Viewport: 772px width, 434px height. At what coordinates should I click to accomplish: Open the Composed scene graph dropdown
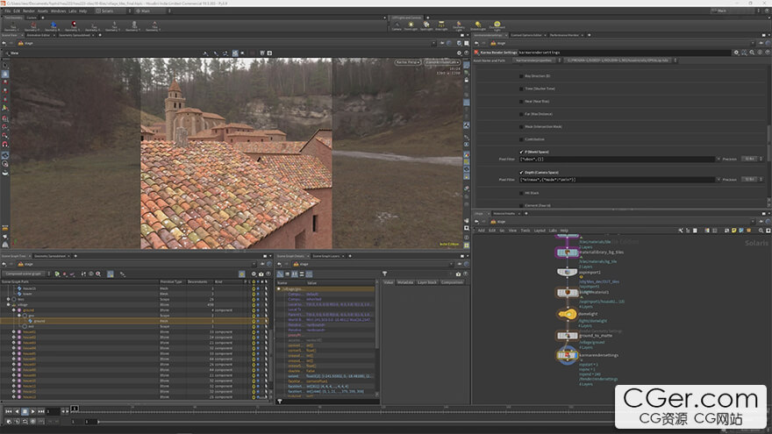click(25, 274)
